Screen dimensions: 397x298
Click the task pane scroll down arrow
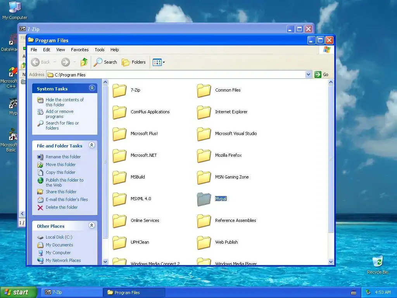(x=105, y=262)
